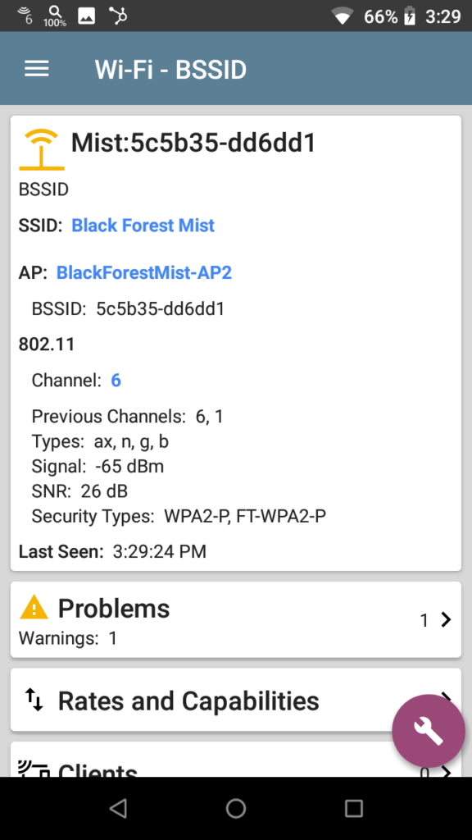Open the hamburger navigation menu
The width and height of the screenshot is (472, 840).
coord(36,69)
